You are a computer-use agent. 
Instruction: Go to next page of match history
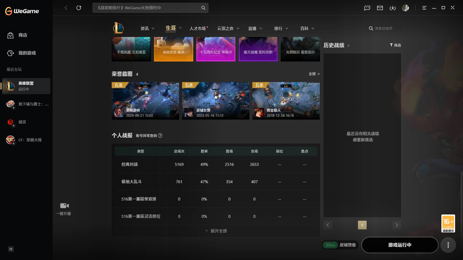coord(397,225)
